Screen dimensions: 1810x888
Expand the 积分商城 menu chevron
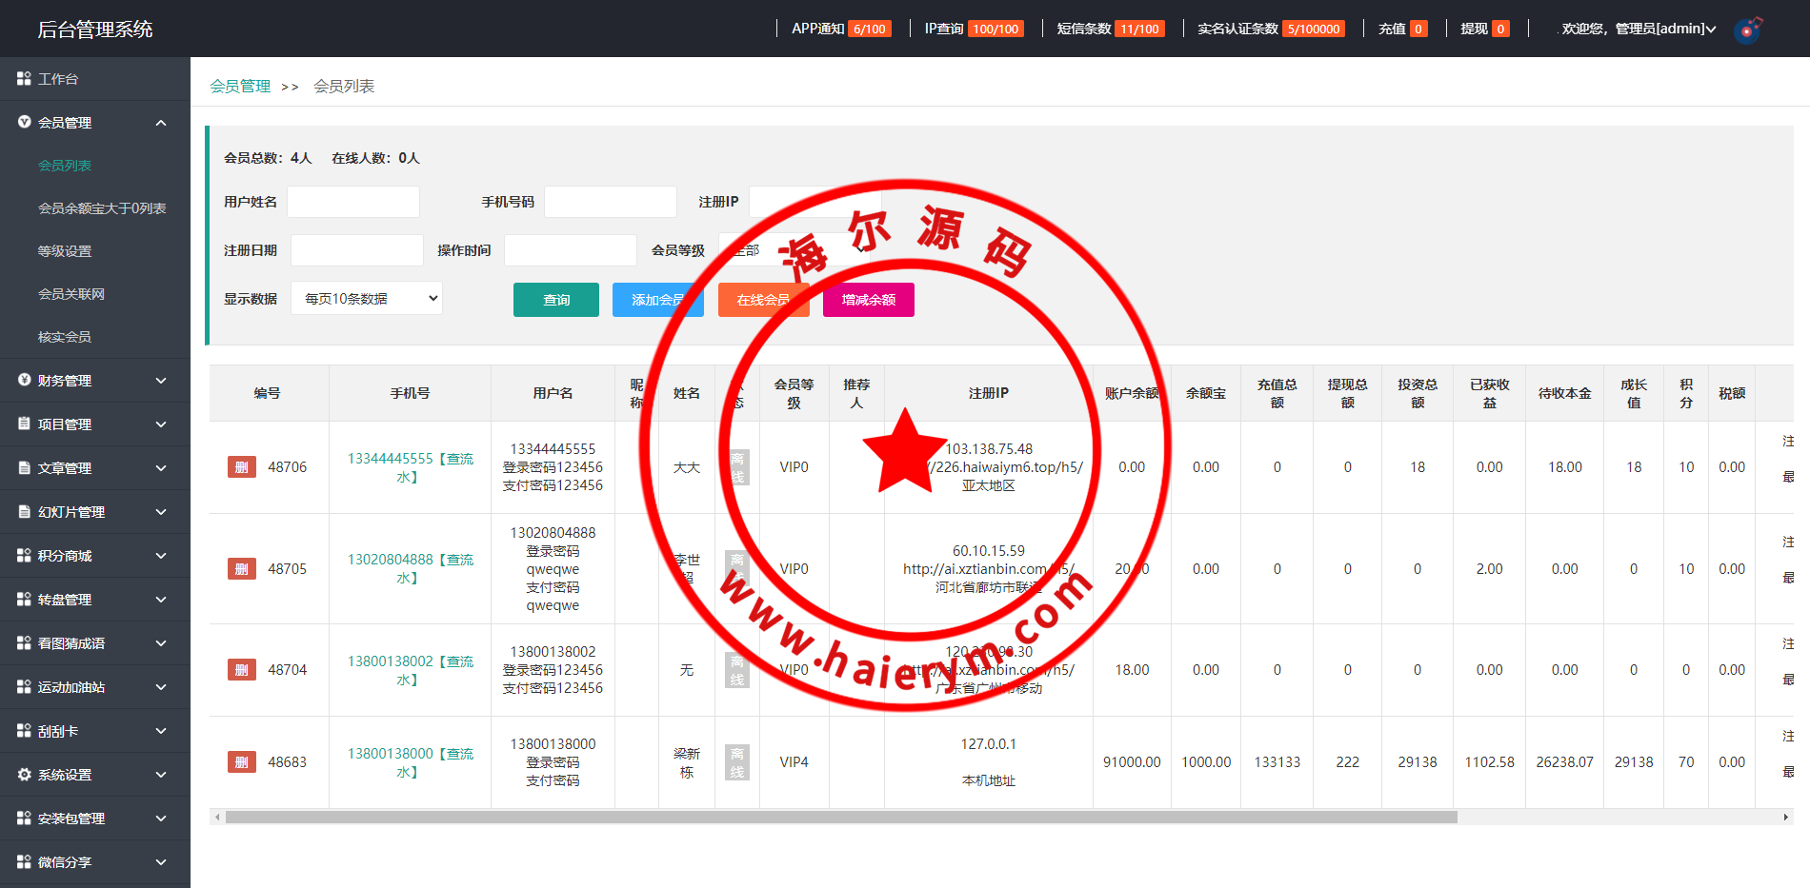click(161, 556)
